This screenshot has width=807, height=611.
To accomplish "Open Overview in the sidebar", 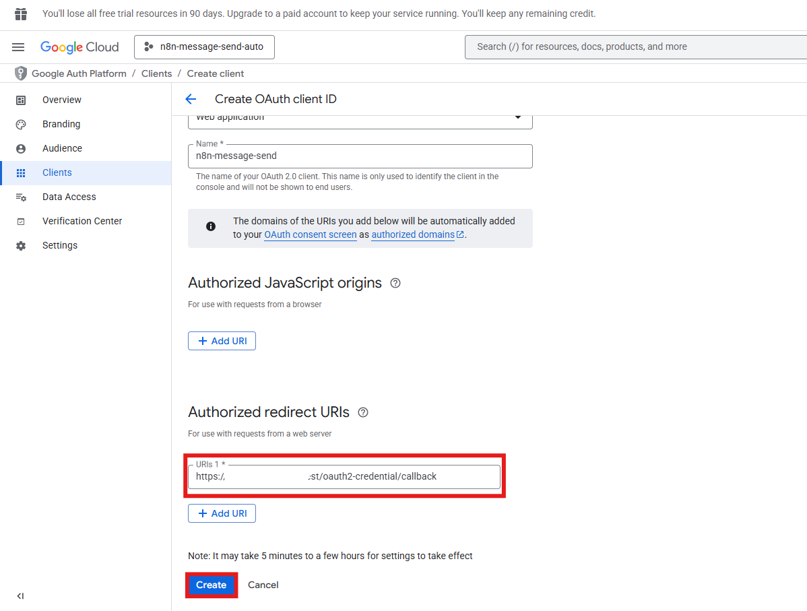I will coord(61,100).
